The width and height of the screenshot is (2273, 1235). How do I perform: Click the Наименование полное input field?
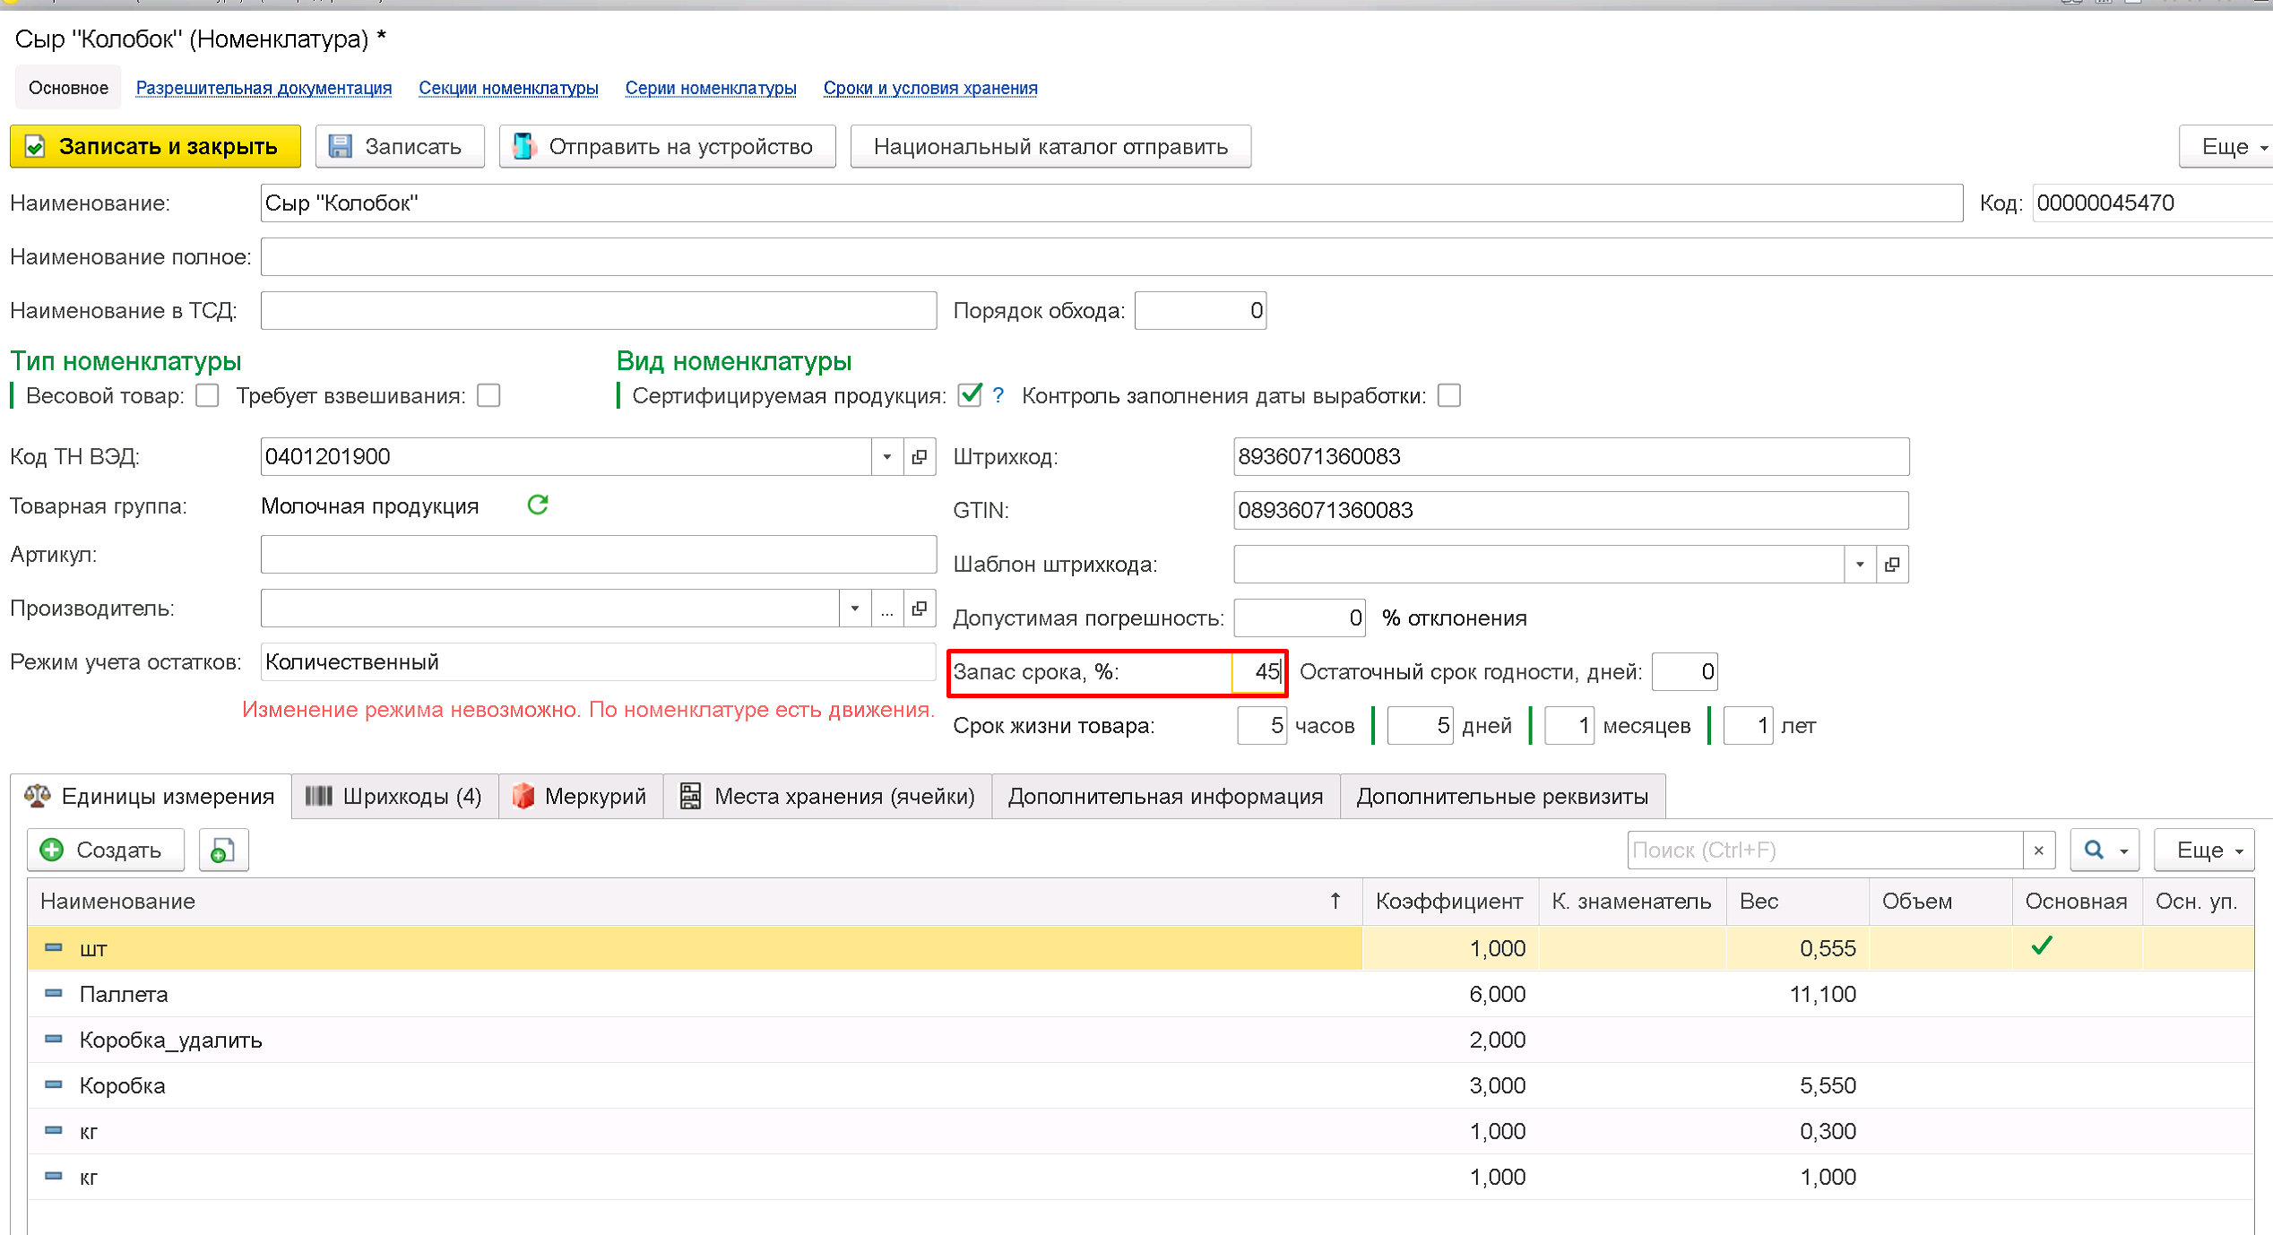pyautogui.click(x=1266, y=257)
